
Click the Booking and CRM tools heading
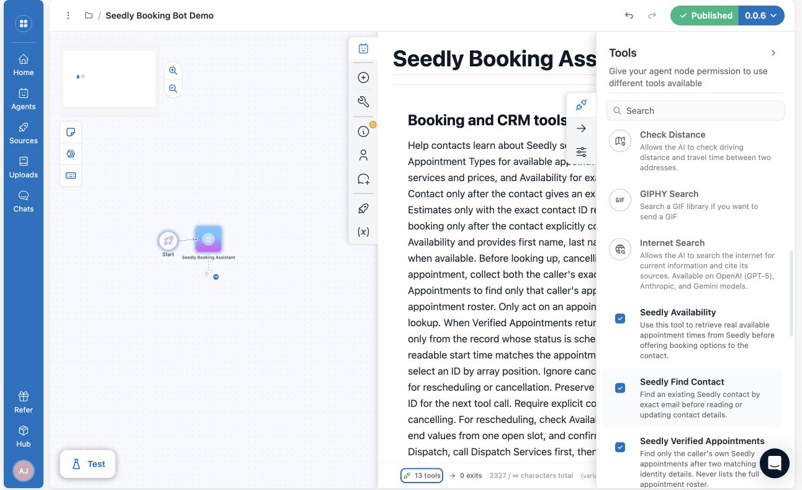pos(487,120)
